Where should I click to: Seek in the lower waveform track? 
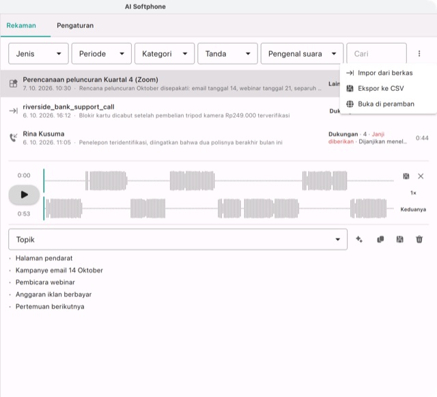point(219,208)
